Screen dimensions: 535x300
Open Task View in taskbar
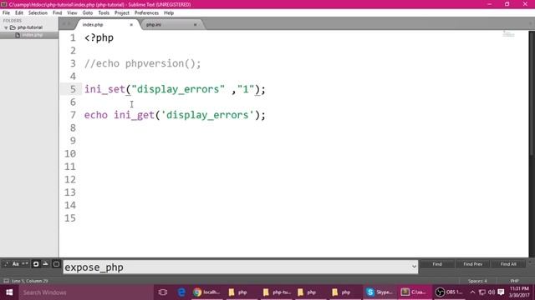(163, 292)
